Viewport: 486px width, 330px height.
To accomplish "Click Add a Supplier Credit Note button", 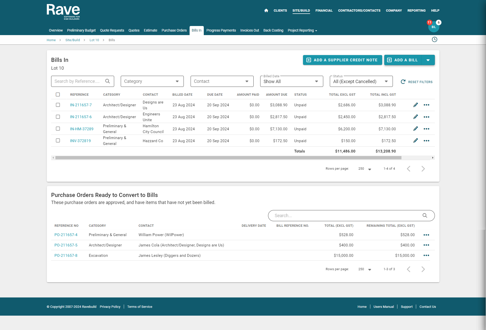I will tap(342, 60).
